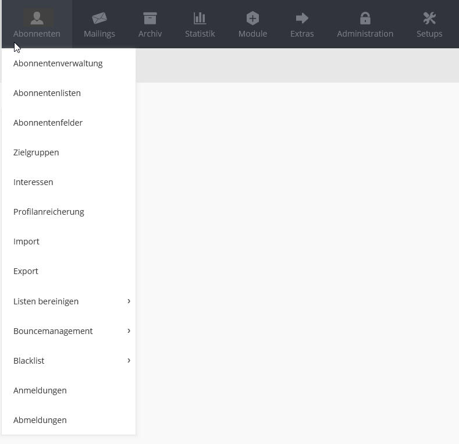Open the Abmeldungen menu entry
This screenshot has height=444, width=459.
tap(40, 420)
